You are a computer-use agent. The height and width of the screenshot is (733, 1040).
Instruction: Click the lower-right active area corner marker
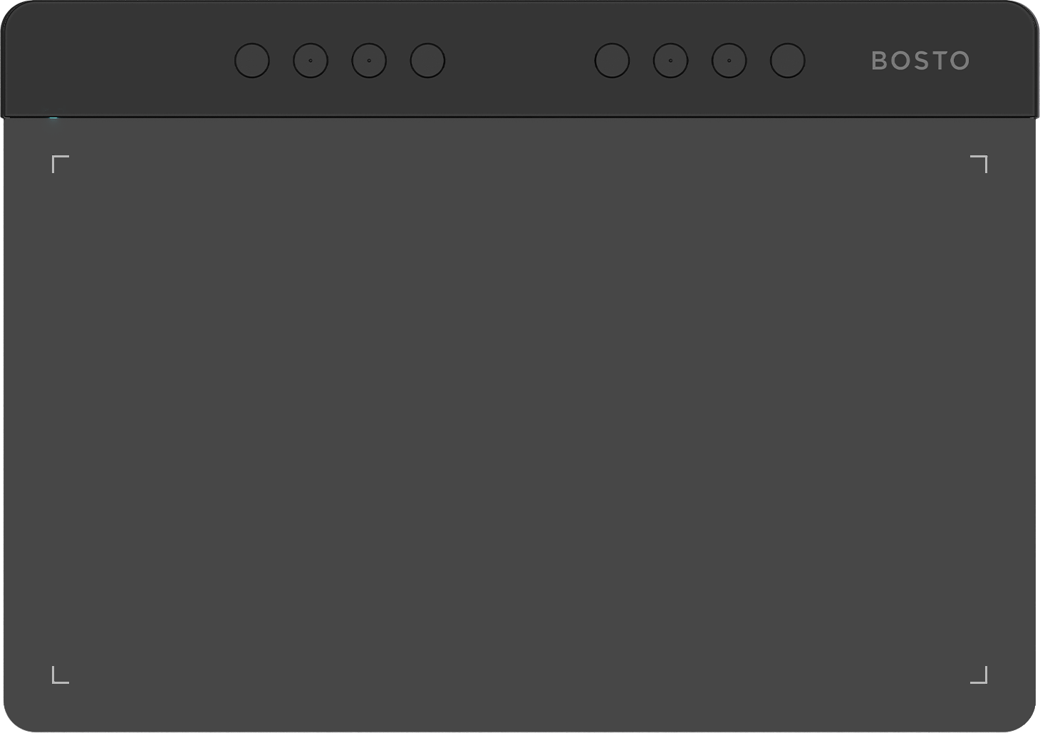click(979, 675)
